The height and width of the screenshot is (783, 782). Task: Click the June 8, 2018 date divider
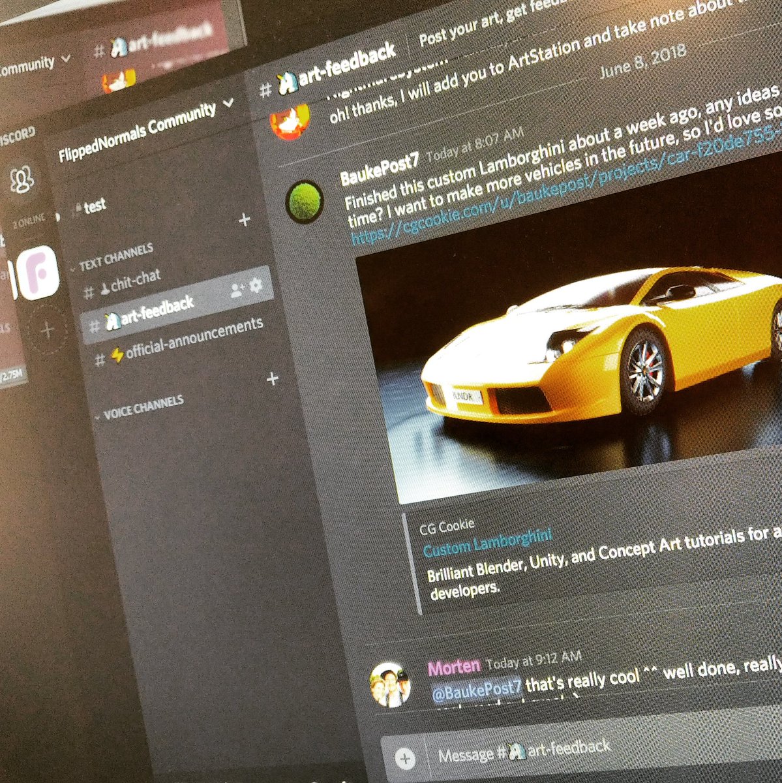coord(642,62)
